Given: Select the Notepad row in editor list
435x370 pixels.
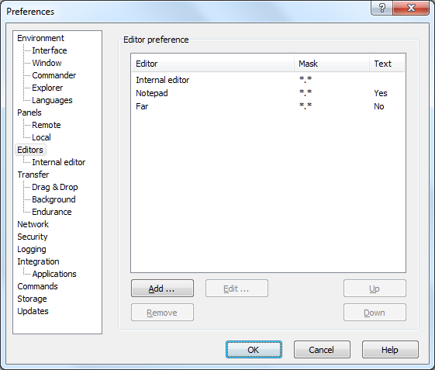Looking at the screenshot, I should [268, 93].
